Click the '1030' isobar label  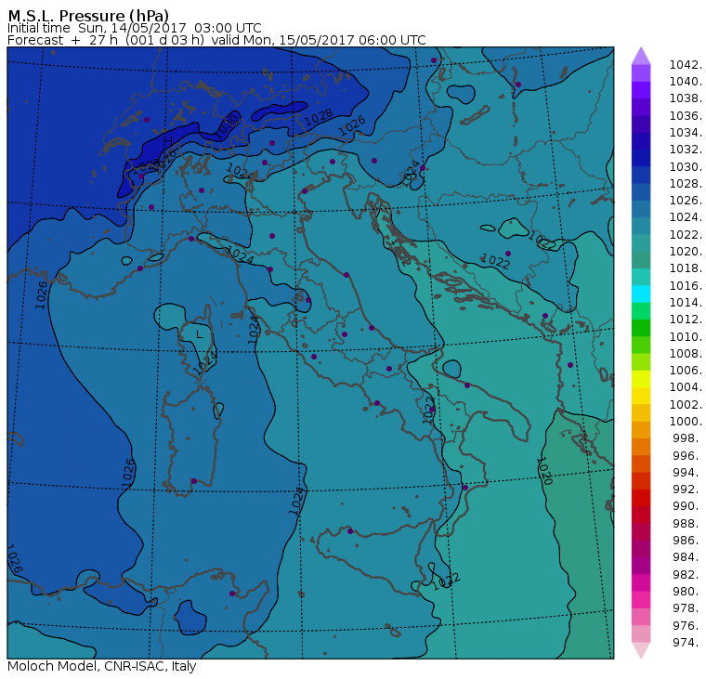point(226,126)
